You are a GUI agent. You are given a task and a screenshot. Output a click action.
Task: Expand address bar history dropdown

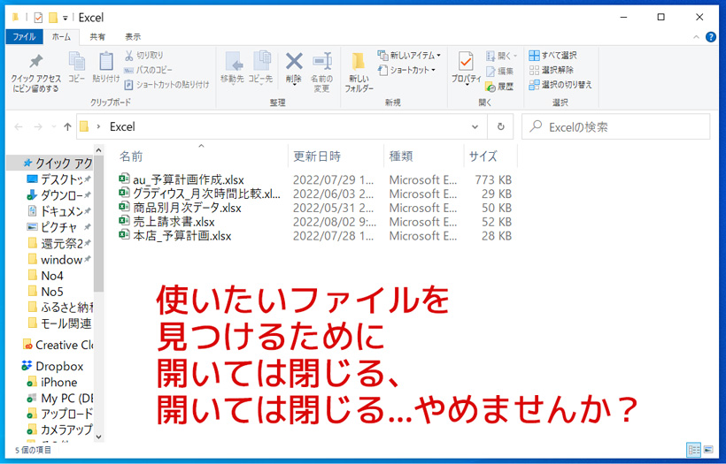pos(475,126)
